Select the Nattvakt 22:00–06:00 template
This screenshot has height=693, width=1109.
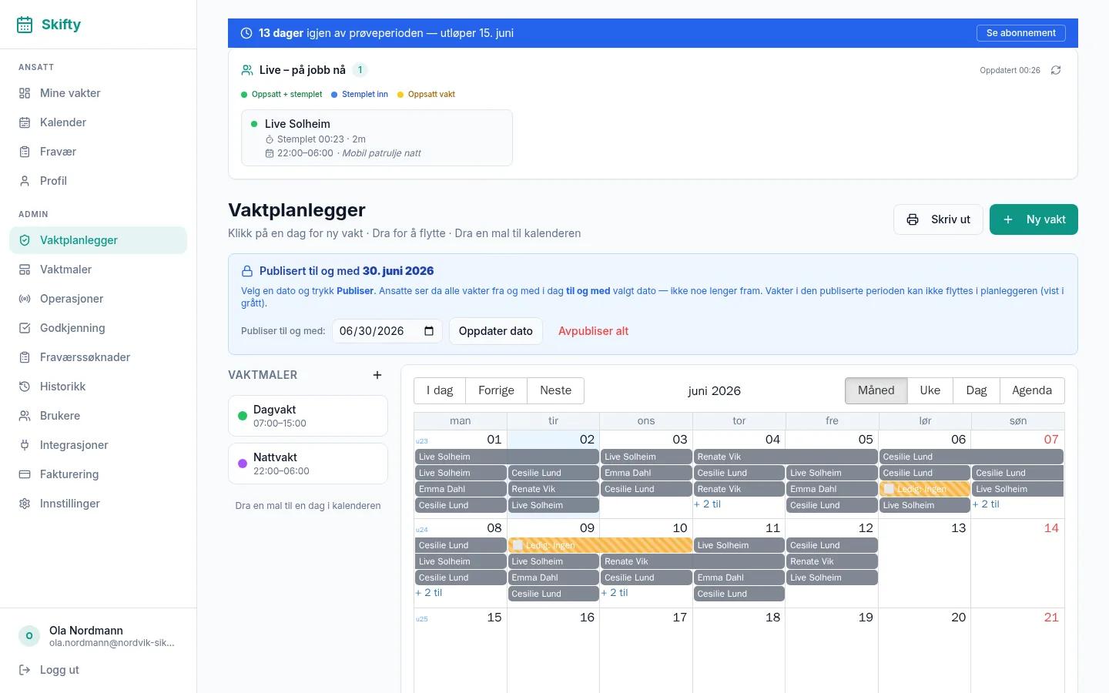tap(308, 464)
